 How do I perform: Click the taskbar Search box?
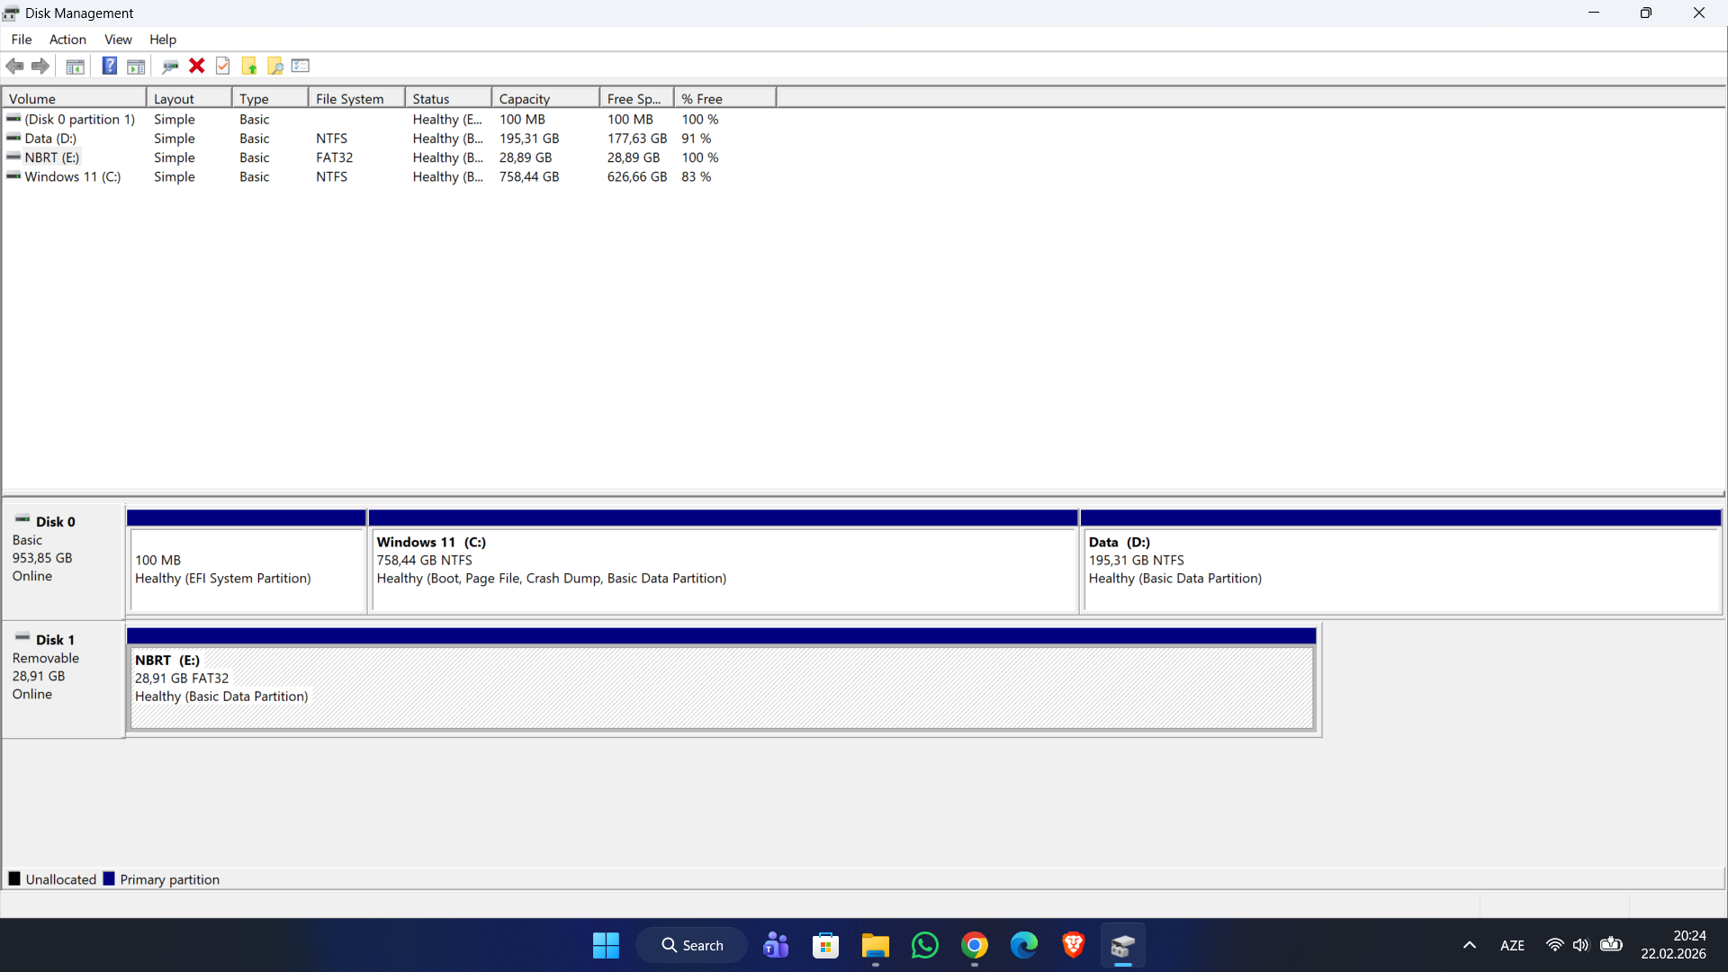691,946
